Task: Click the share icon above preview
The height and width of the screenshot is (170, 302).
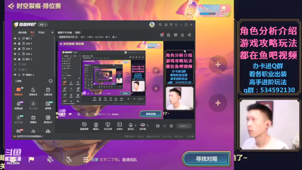Action: [190, 35]
